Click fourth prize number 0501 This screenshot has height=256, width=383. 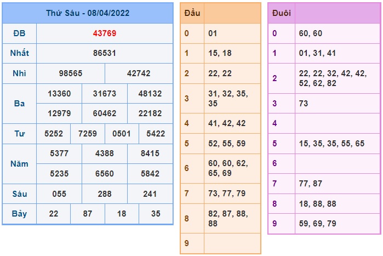122,134
